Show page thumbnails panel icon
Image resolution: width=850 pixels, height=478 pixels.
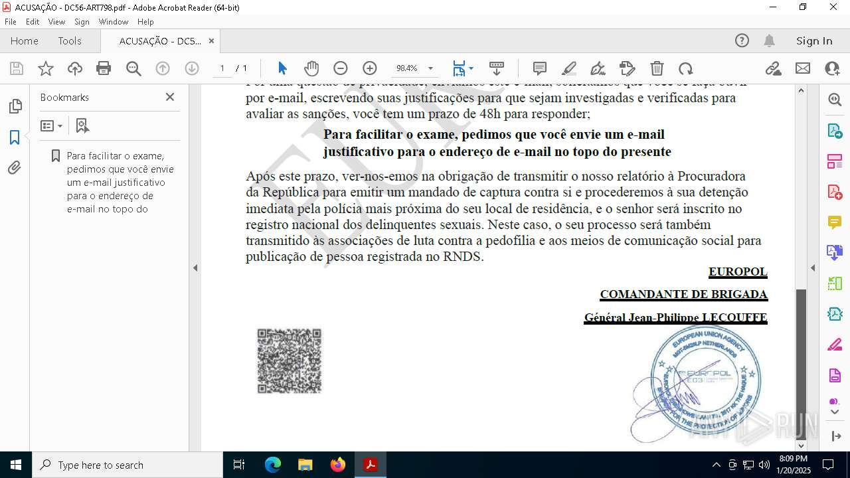tap(15, 106)
